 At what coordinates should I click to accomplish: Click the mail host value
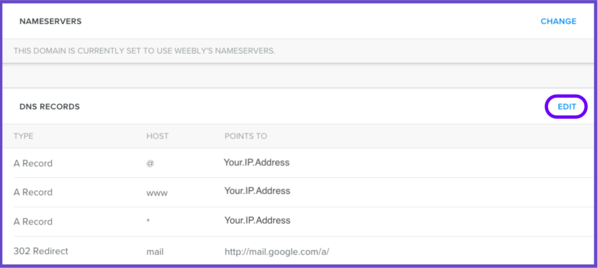155,252
